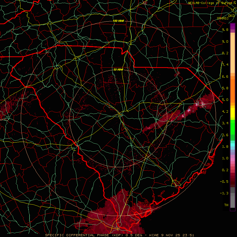Click the KCAE 9 NOV 25 23:51 timestamp
Viewport: 237px width, 237px height.
tap(172, 235)
